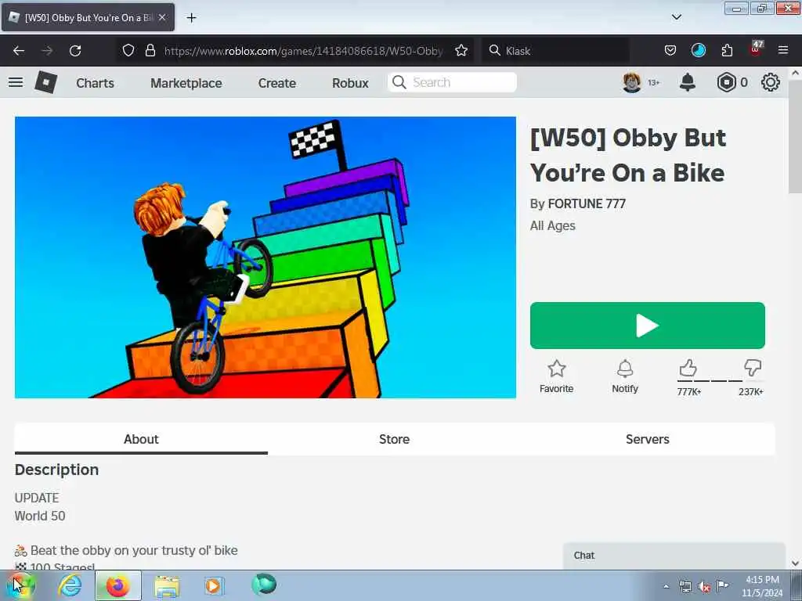
Task: Open the Create page
Action: tap(276, 83)
